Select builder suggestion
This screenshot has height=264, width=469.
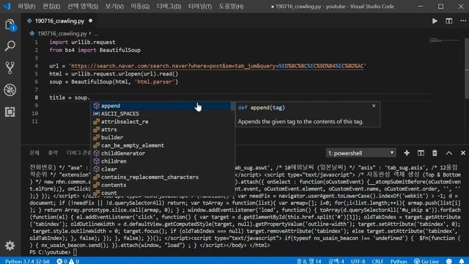(x=161, y=137)
